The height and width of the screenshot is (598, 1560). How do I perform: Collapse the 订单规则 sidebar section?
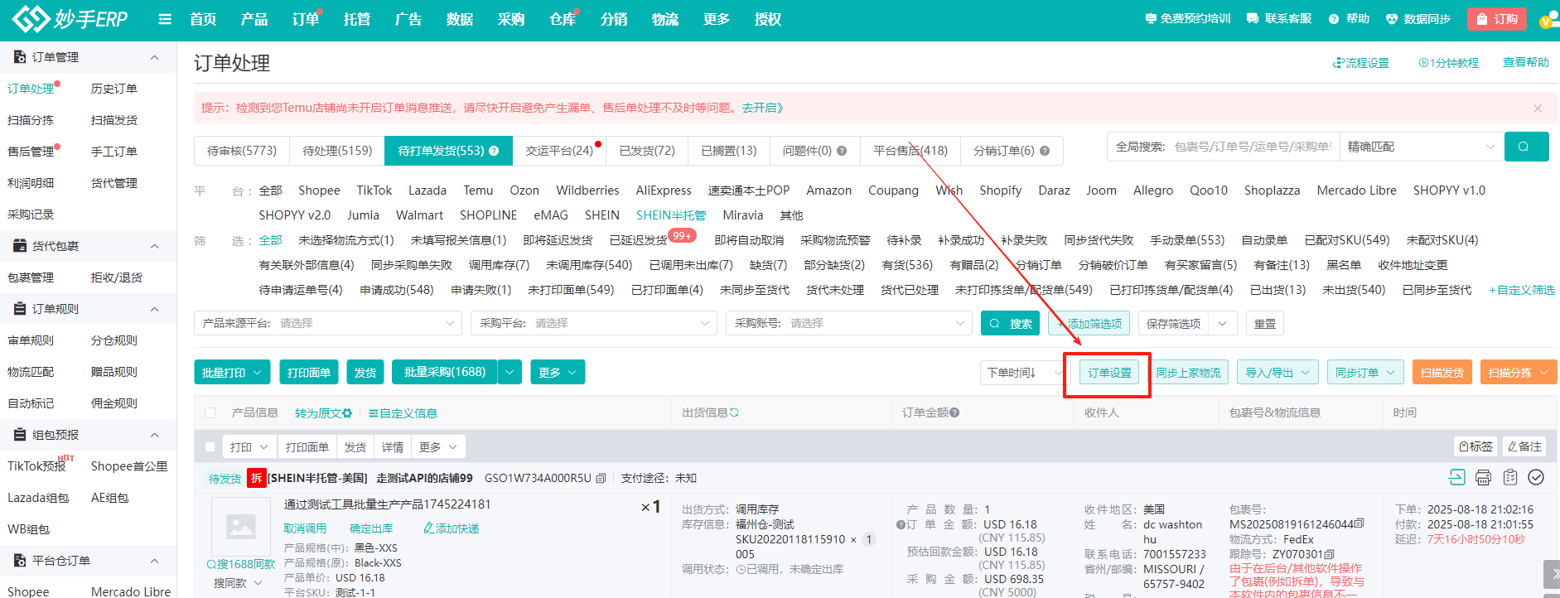click(x=154, y=309)
